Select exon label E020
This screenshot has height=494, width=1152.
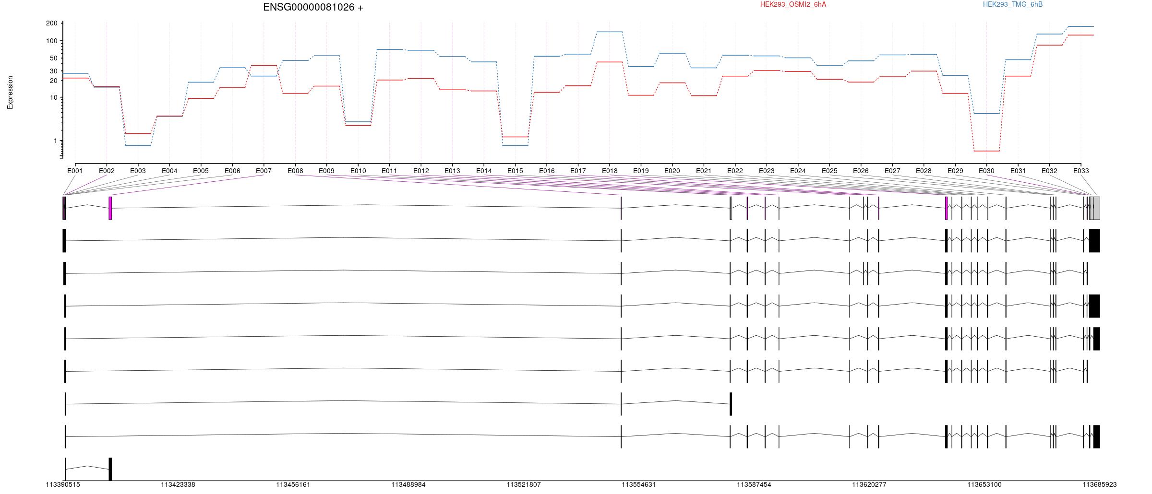[672, 171]
